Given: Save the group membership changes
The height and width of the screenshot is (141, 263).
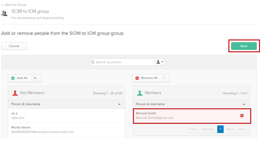Looking at the screenshot, I should (x=244, y=46).
